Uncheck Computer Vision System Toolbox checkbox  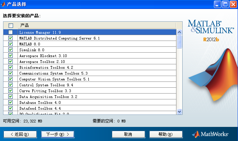pos(10,79)
